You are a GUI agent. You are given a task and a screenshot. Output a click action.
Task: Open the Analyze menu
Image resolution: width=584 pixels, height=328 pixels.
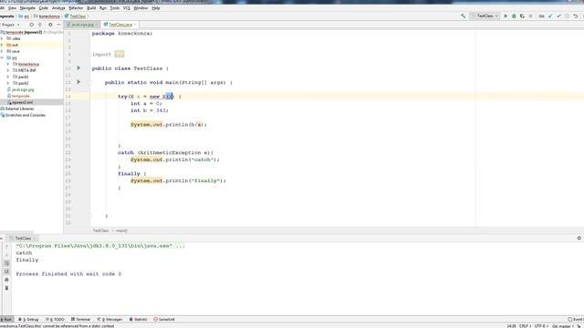58,8
